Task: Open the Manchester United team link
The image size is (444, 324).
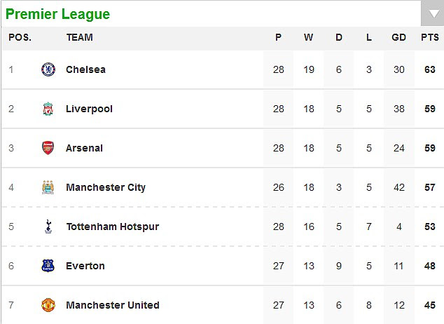Action: [113, 305]
